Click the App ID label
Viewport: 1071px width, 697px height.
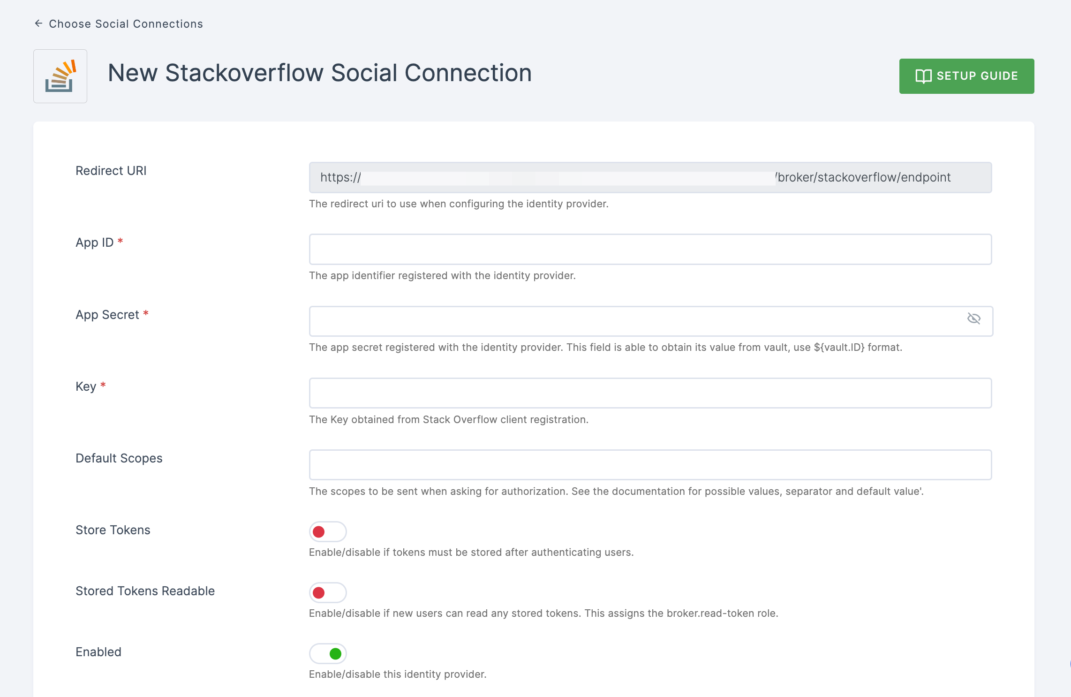95,242
